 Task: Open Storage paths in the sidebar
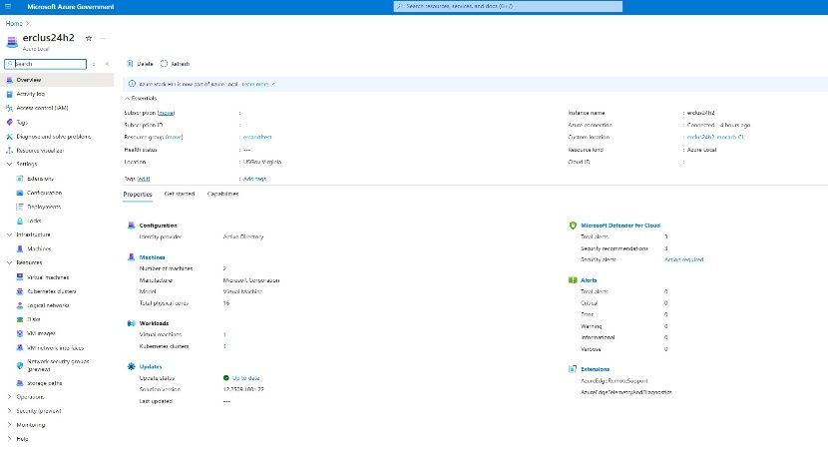(x=44, y=383)
